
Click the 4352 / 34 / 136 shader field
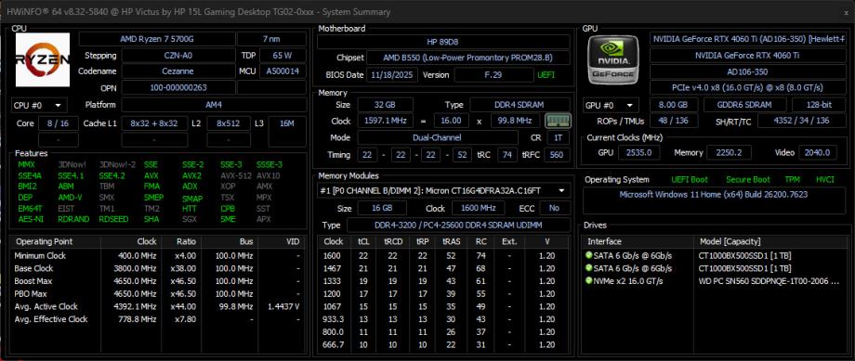click(801, 121)
